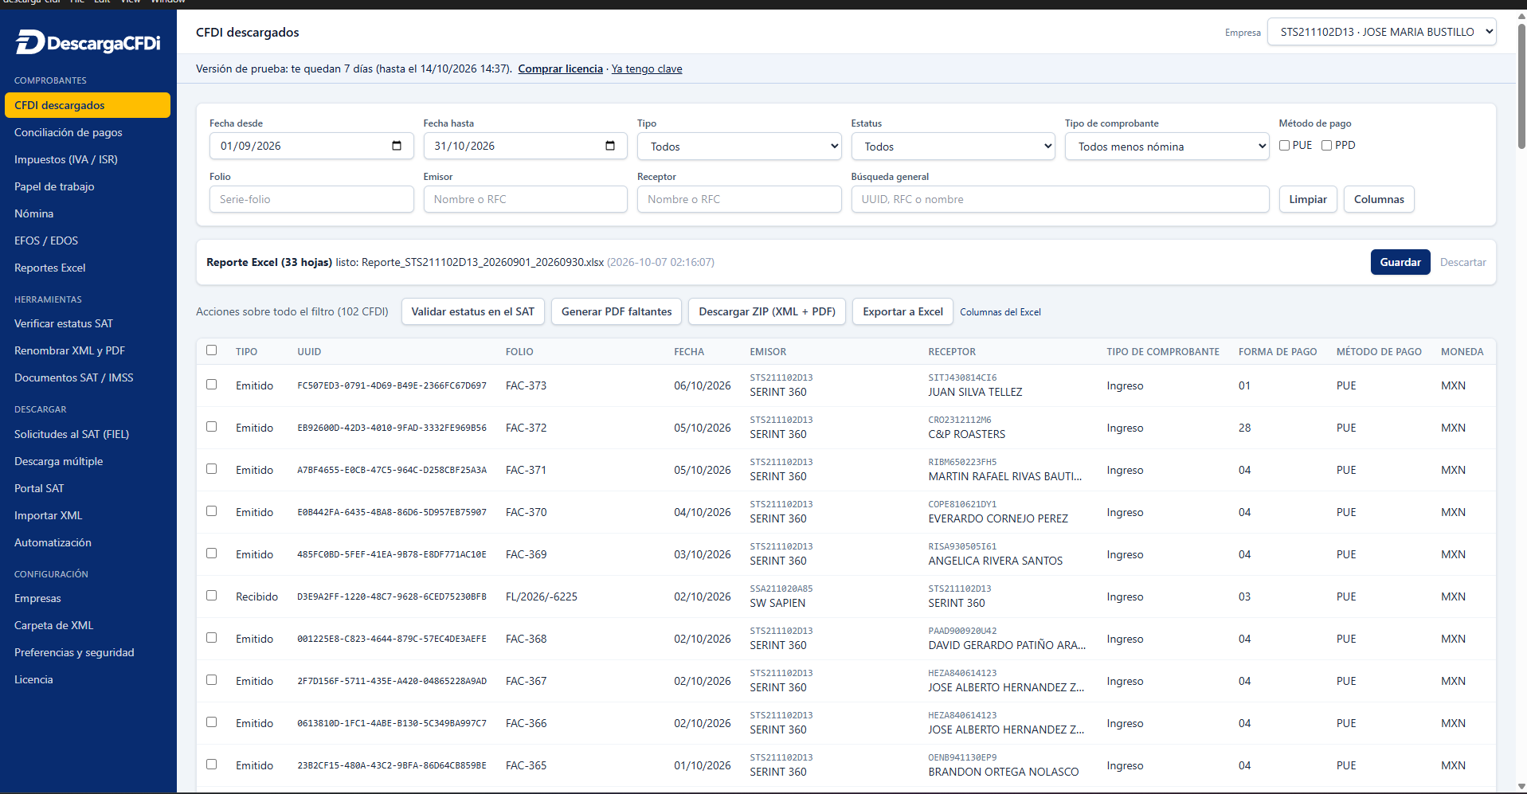Screen dimensions: 1527x794
Task: Open Reportes Excel page
Action: click(x=88, y=268)
